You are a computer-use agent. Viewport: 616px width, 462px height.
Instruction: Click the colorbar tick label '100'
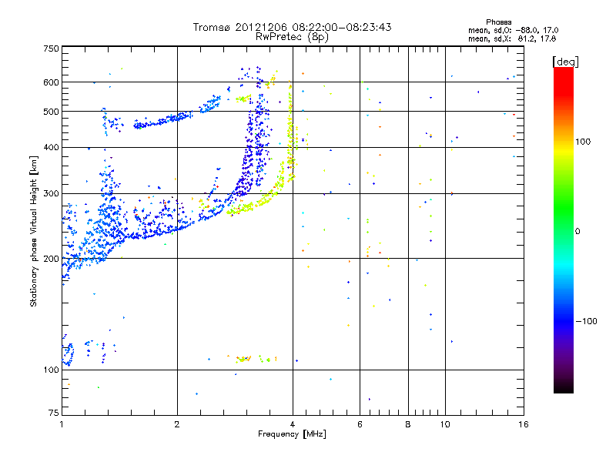[x=583, y=142]
